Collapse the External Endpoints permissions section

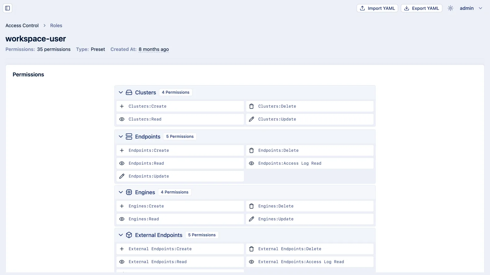[x=121, y=235]
